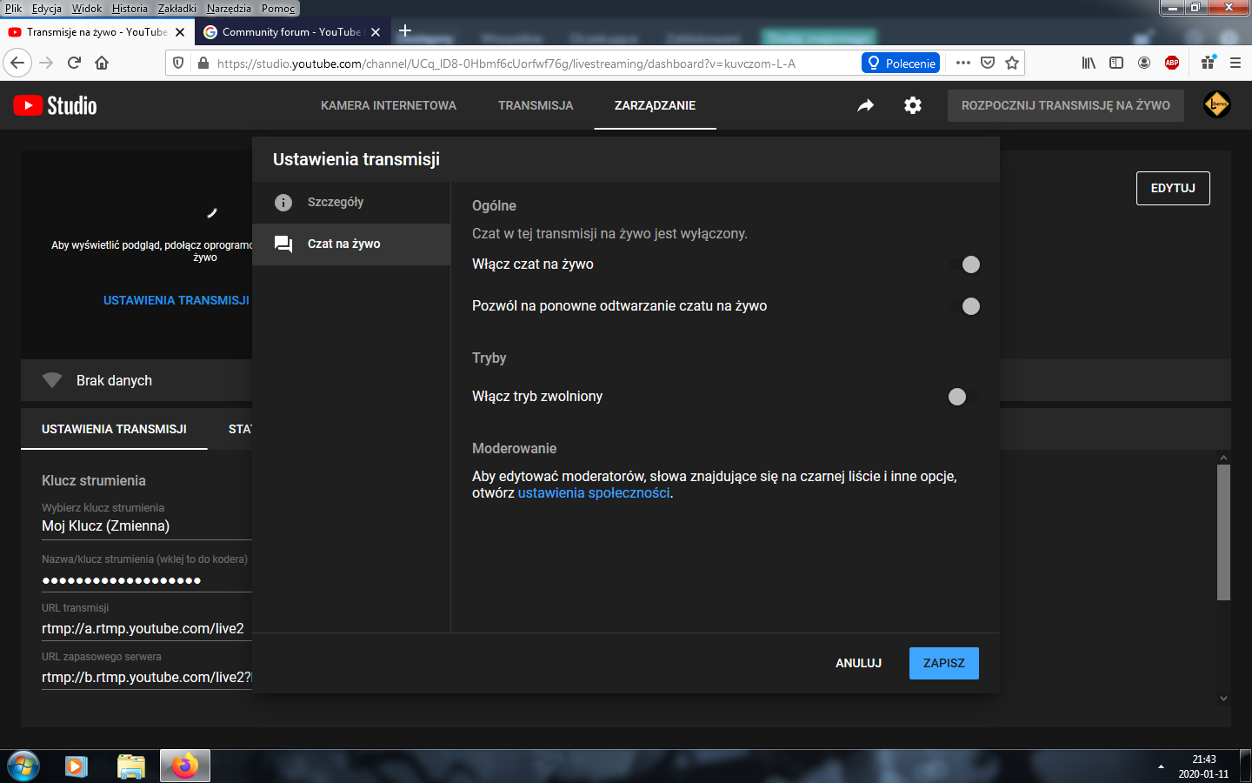Viewport: 1252px width, 783px height.
Task: Click the ZAPISZ button
Action: (x=944, y=663)
